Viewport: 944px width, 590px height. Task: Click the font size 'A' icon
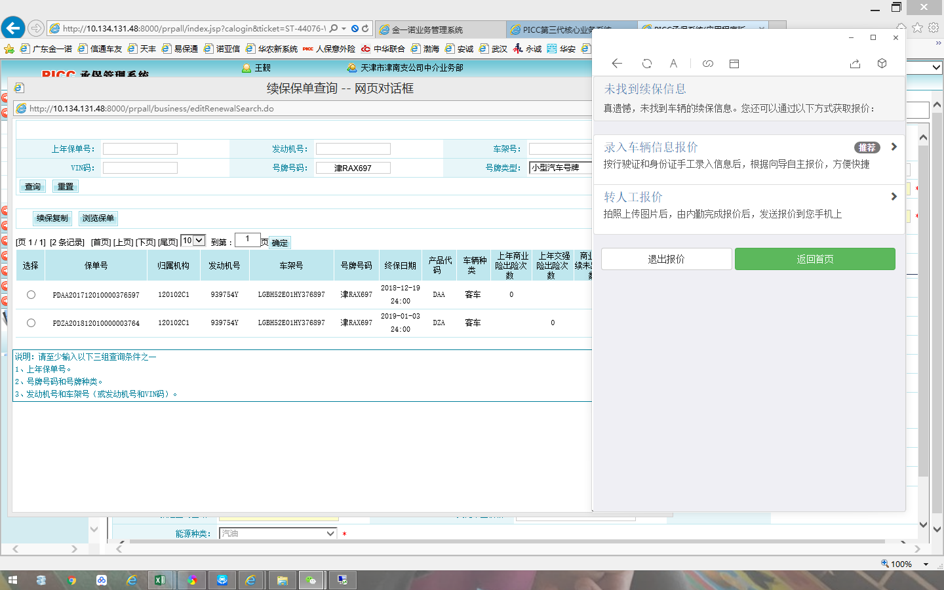(x=673, y=64)
